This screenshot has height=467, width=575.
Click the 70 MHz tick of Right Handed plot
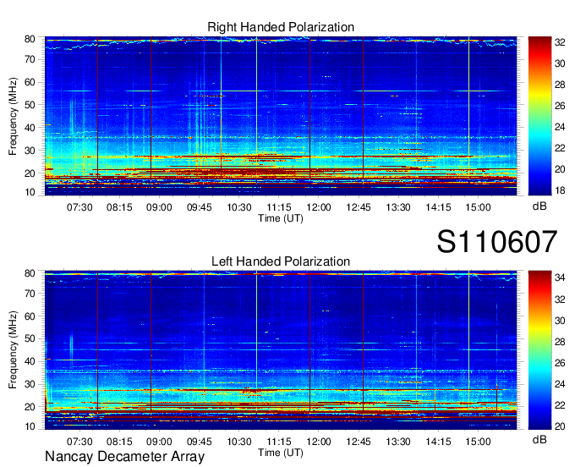point(30,59)
